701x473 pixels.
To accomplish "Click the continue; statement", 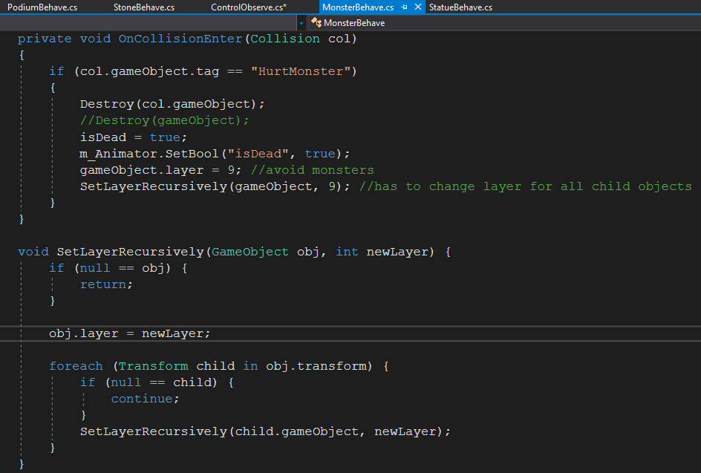I will [x=145, y=399].
